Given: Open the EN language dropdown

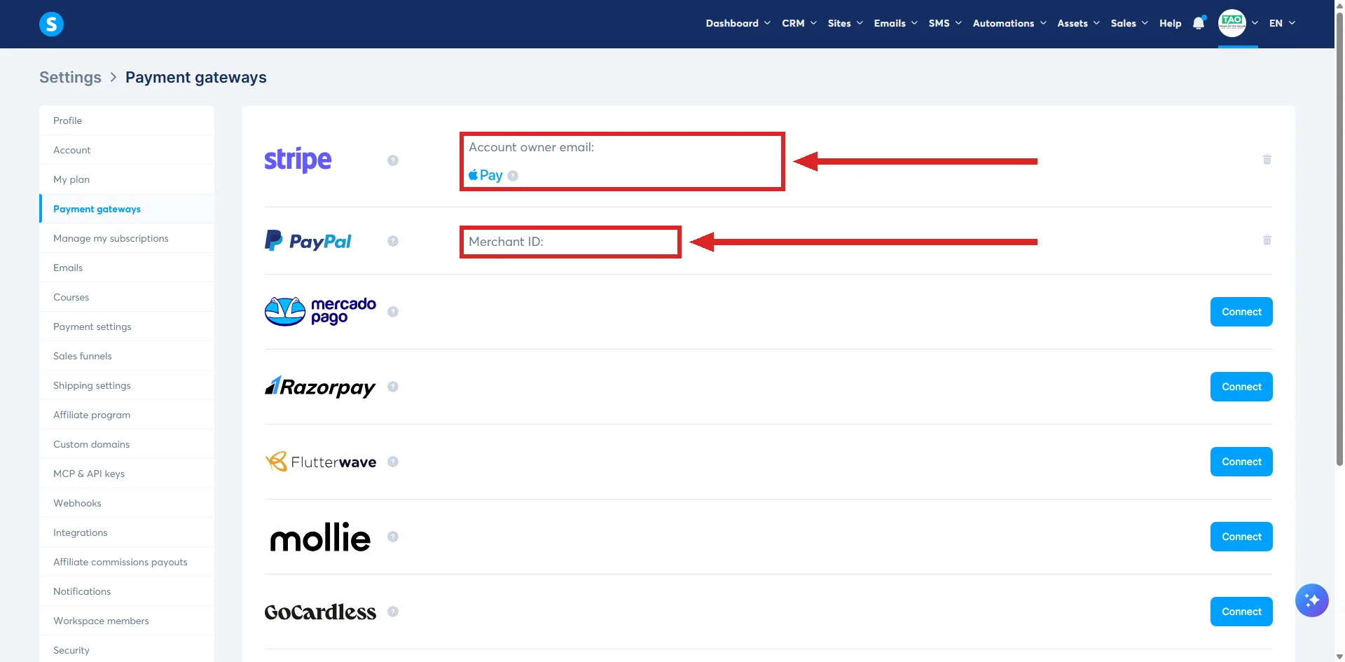Looking at the screenshot, I should (1282, 23).
